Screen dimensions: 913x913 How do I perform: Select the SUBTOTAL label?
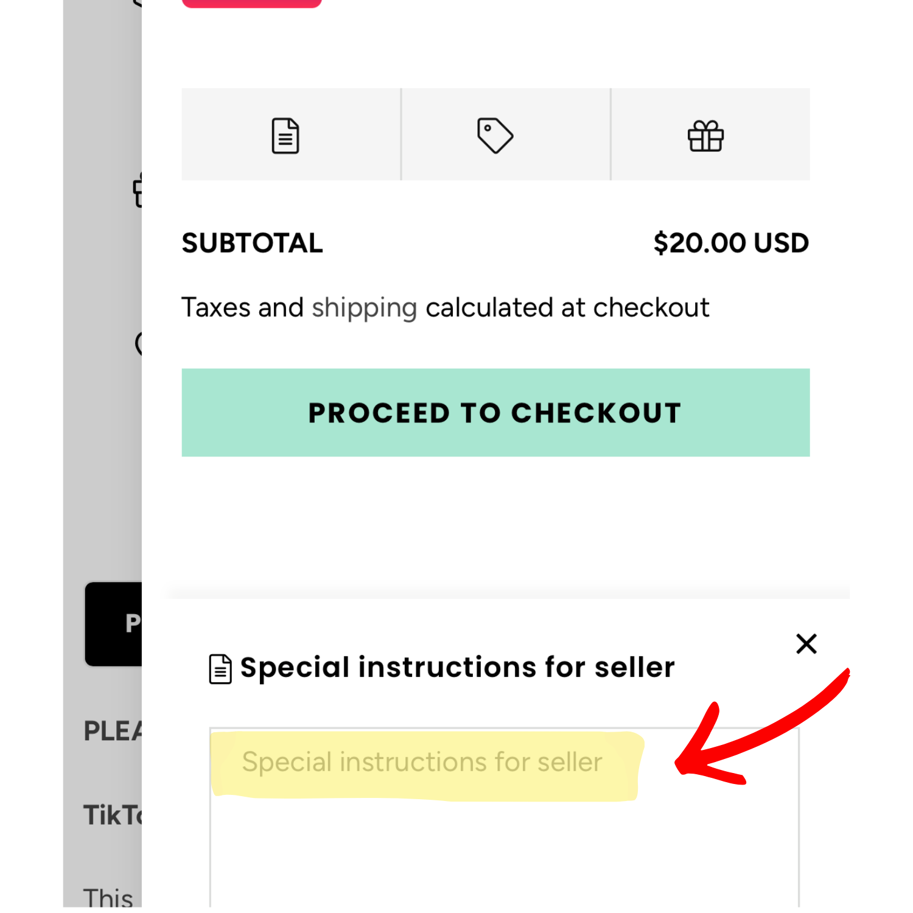252,243
